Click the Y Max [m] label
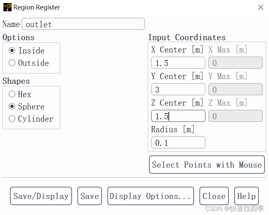269x215 pixels. [x=228, y=76]
